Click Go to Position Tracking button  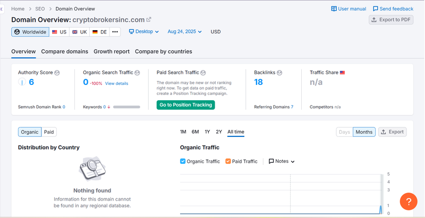[x=185, y=105]
